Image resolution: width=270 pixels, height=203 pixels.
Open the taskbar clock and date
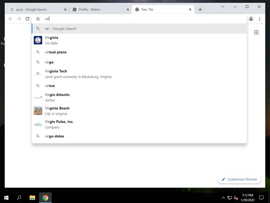click(247, 198)
